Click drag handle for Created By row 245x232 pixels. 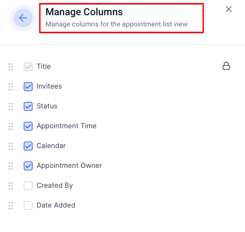[11, 186]
